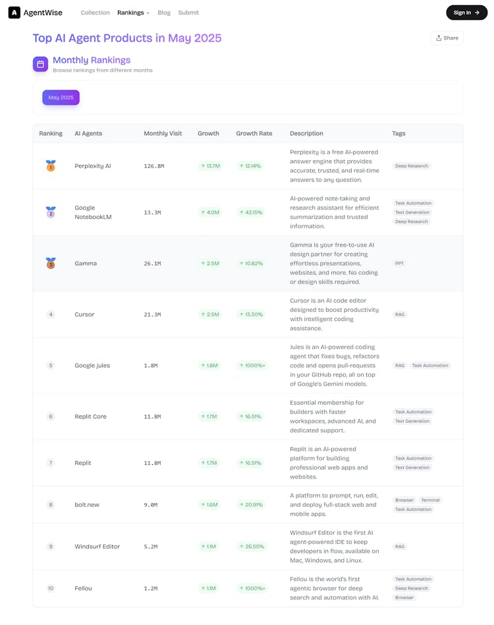Screen dimensions: 494x625
Task: Click the rank 10 number badge
Action: [51, 588]
